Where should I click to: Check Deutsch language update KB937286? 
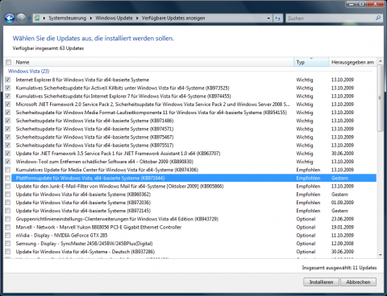point(8,252)
